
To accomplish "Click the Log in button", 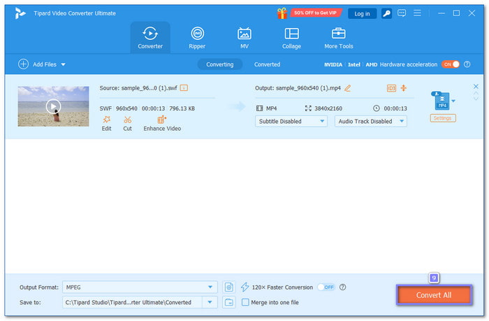I will [x=362, y=13].
